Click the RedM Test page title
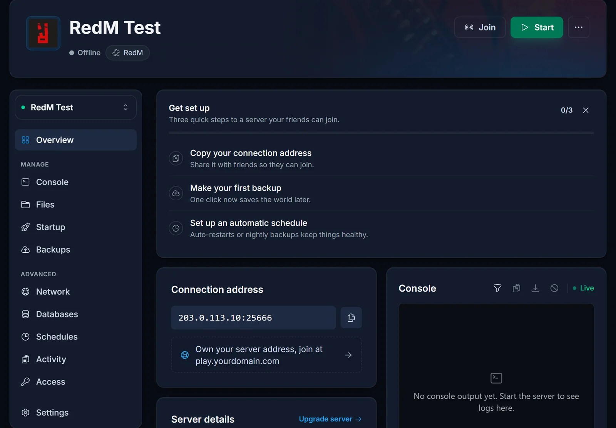Viewport: 616px width, 428px height. pyautogui.click(x=115, y=28)
